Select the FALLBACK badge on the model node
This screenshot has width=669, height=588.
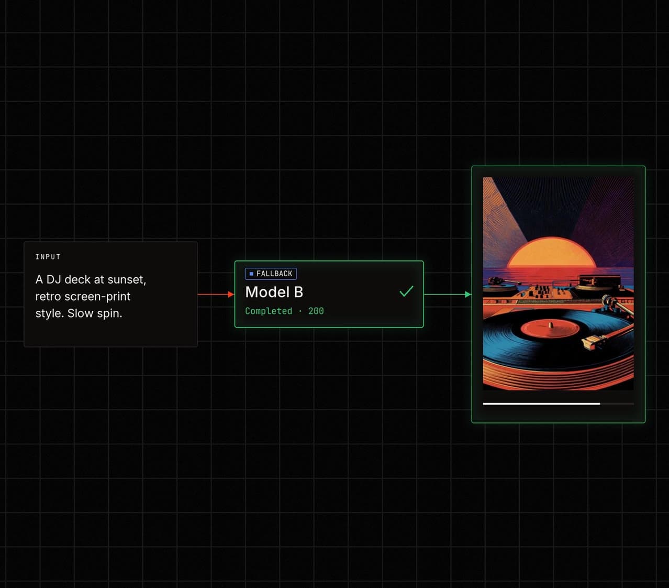pos(271,274)
